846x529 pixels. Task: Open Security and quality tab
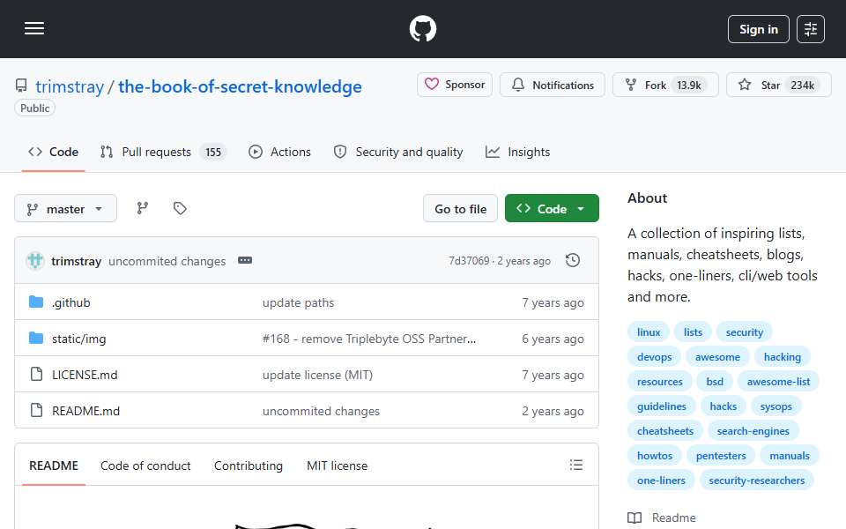[398, 153]
